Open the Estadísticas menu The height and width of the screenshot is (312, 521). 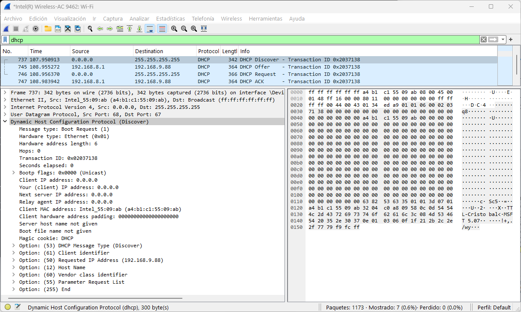[x=170, y=18]
